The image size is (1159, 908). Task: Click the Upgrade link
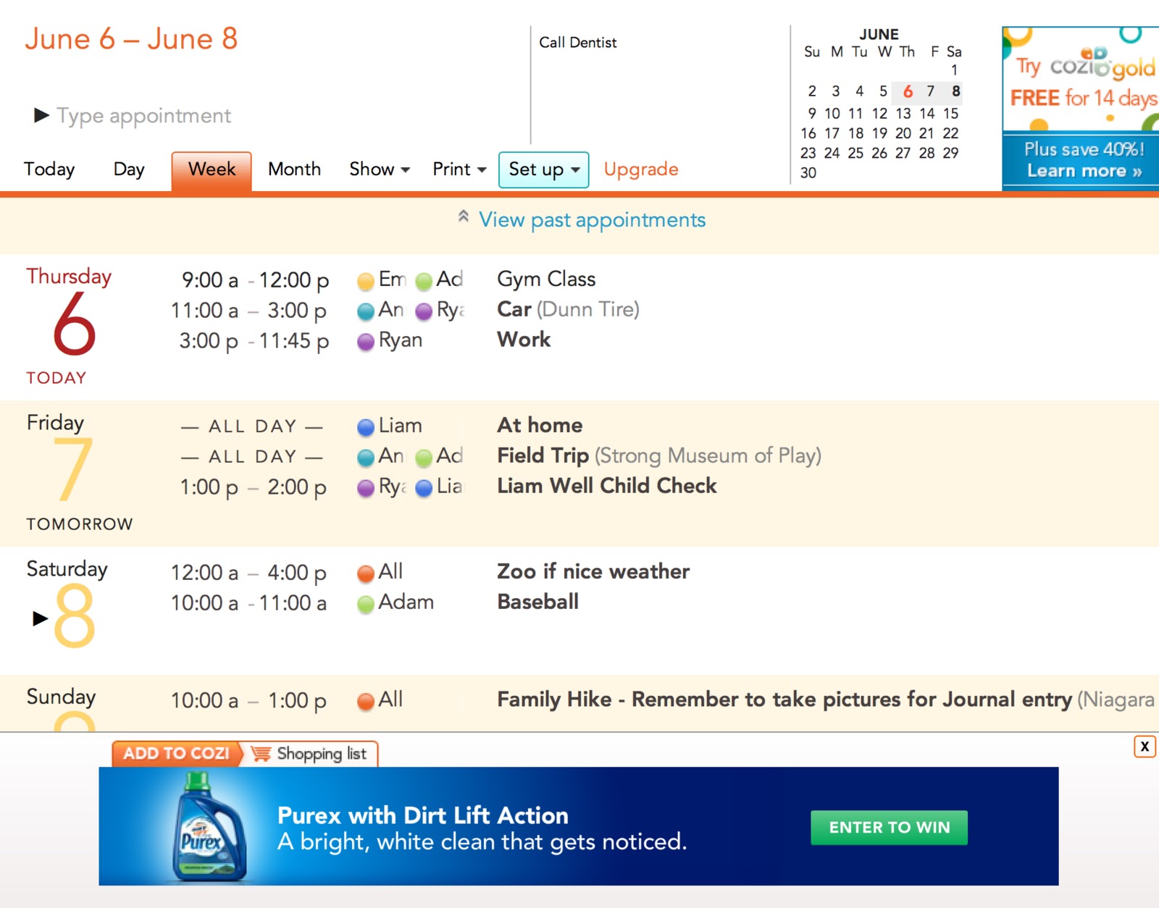pyautogui.click(x=641, y=169)
